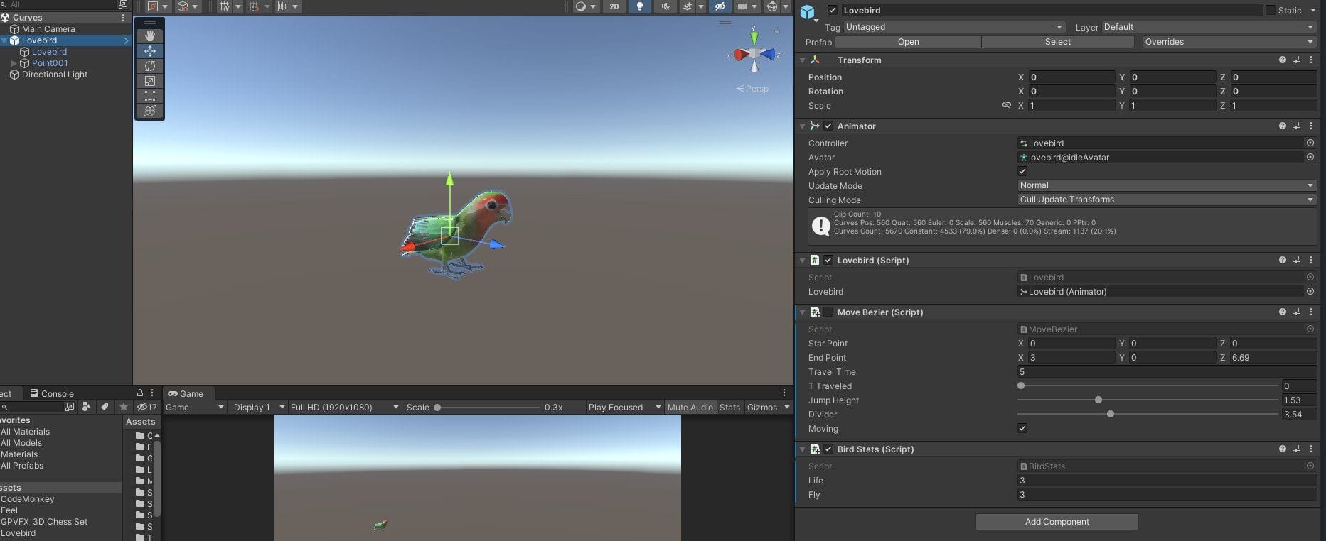Toggle scene lighting bulb icon
The height and width of the screenshot is (541, 1326).
click(639, 6)
